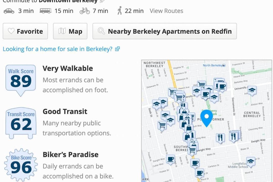Click the bus commute time icon

[x=45, y=11]
